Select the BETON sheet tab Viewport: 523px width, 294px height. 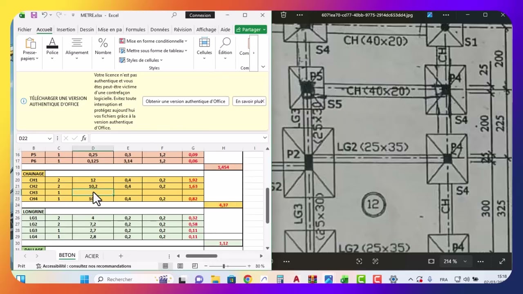coord(67,256)
